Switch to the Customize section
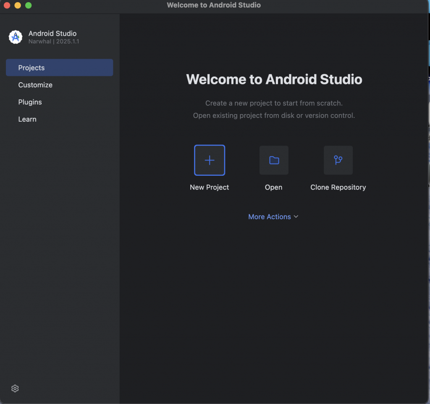 tap(35, 85)
